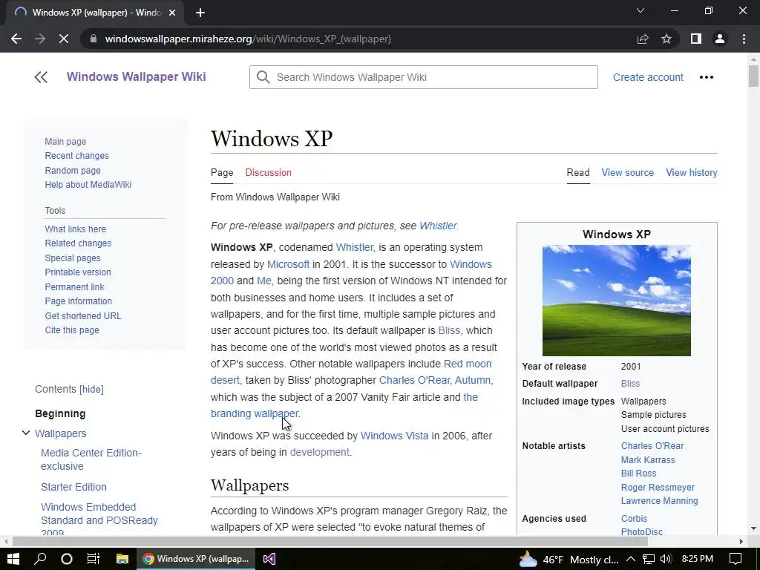This screenshot has height=570, width=760.
Task: Open the wiki's three-dot user menu
Action: (x=707, y=77)
